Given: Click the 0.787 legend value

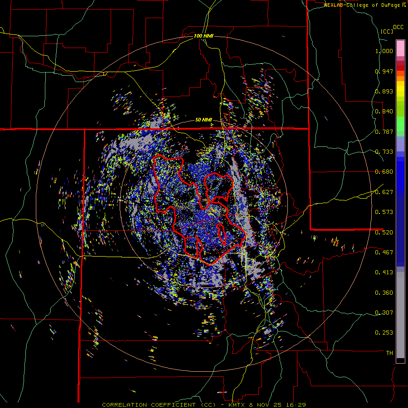Looking at the screenshot, I should 384,131.
